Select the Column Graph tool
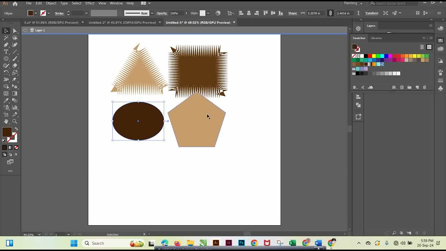This screenshot has width=446, height=251. point(15,107)
